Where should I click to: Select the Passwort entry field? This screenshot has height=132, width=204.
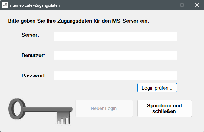[115, 75]
